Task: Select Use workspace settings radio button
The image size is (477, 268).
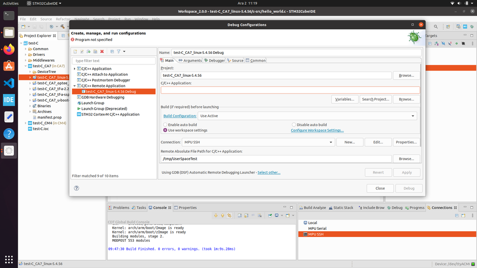Action: tap(165, 130)
